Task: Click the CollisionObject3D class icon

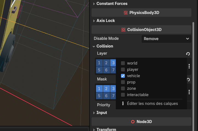Action: (123, 30)
